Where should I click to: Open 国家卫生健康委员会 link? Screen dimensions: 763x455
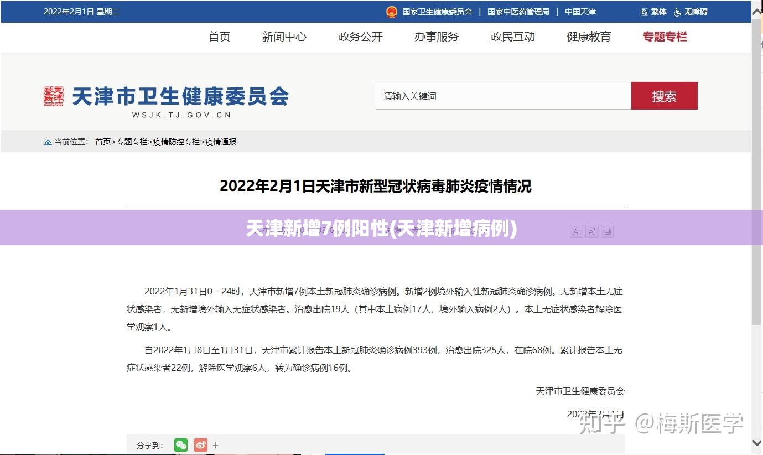(437, 12)
